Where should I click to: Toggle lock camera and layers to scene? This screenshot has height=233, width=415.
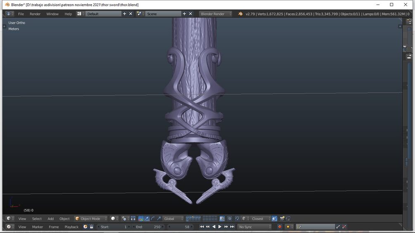click(x=222, y=219)
